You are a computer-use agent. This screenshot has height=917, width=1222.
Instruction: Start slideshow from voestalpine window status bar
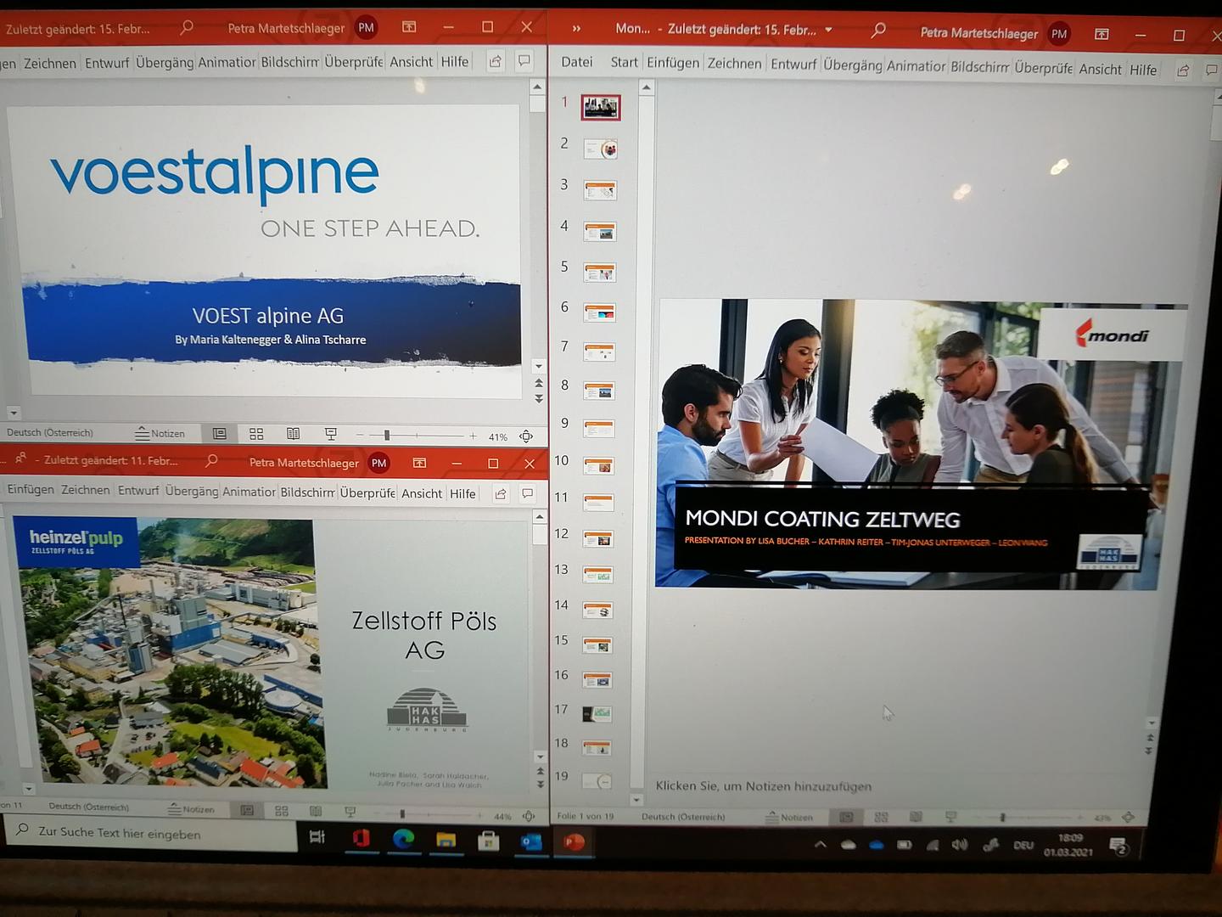(x=331, y=435)
